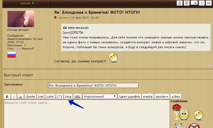Click the reply text Согласна, да, именно контраст!
Image resolution: width=213 pixels, height=128 pixels.
[x=80, y=61]
